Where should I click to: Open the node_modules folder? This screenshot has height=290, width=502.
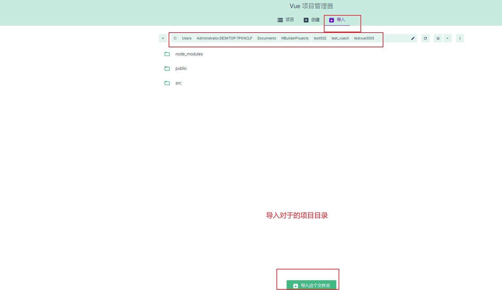(311, 54)
